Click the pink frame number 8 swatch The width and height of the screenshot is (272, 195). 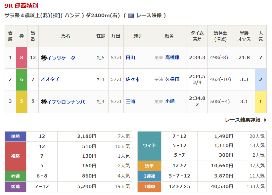tap(22, 58)
